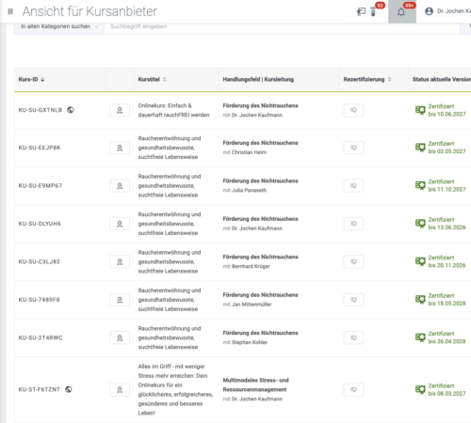This screenshot has width=471, height=423.
Task: Click the person button in row KU-SU-EEJP8K
Action: click(x=120, y=148)
